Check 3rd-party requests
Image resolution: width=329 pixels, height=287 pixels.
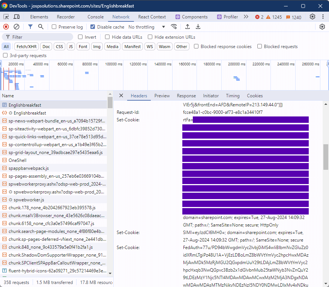point(5,55)
